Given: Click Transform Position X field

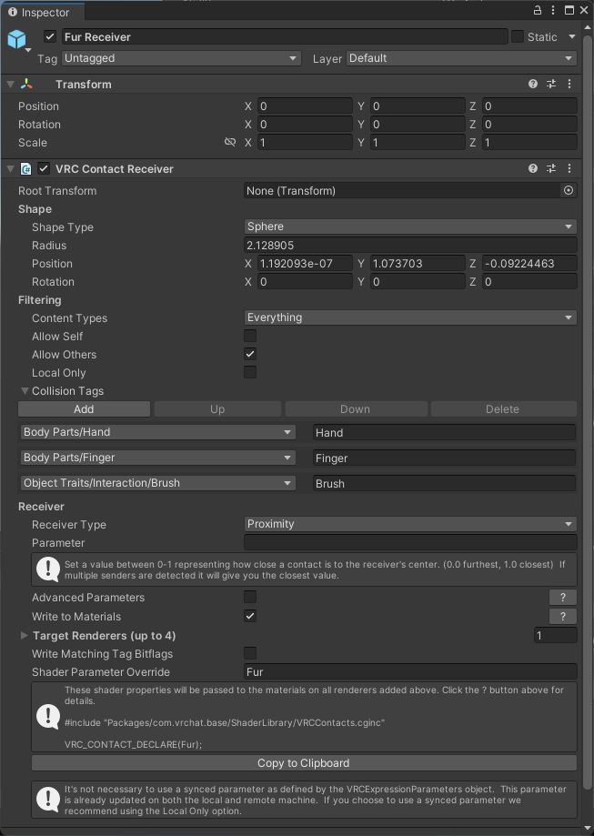Looking at the screenshot, I should pos(305,106).
